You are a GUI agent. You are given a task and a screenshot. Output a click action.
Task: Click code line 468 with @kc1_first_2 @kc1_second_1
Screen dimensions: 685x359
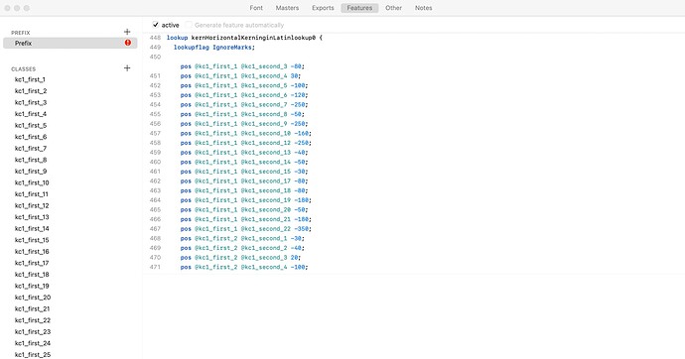point(242,239)
